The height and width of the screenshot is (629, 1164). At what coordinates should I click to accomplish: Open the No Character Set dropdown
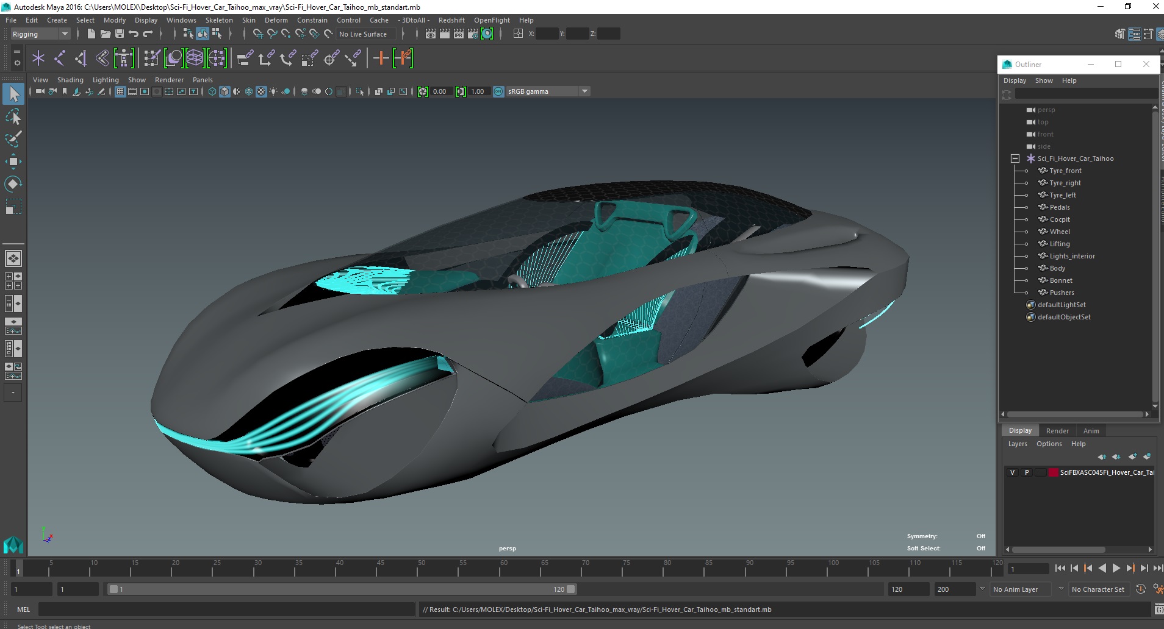click(x=1100, y=589)
